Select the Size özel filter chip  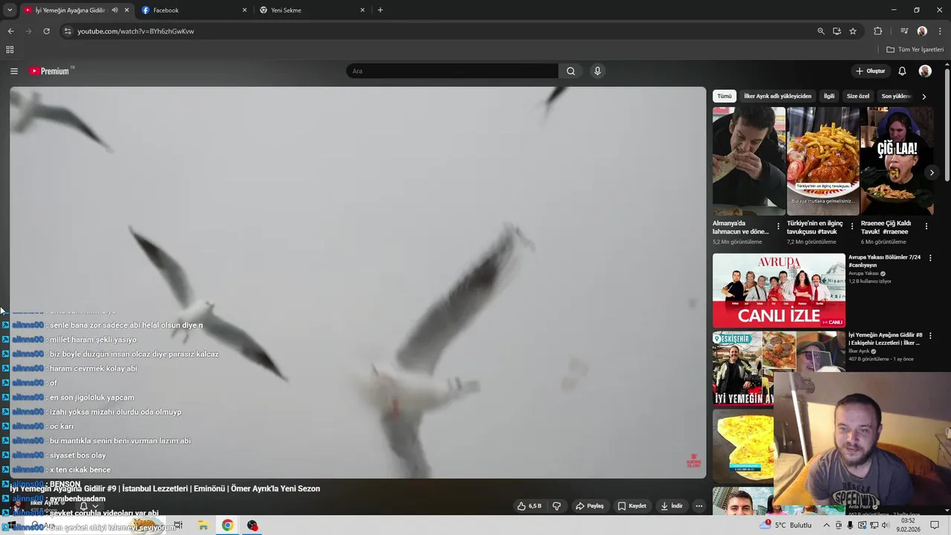(858, 96)
